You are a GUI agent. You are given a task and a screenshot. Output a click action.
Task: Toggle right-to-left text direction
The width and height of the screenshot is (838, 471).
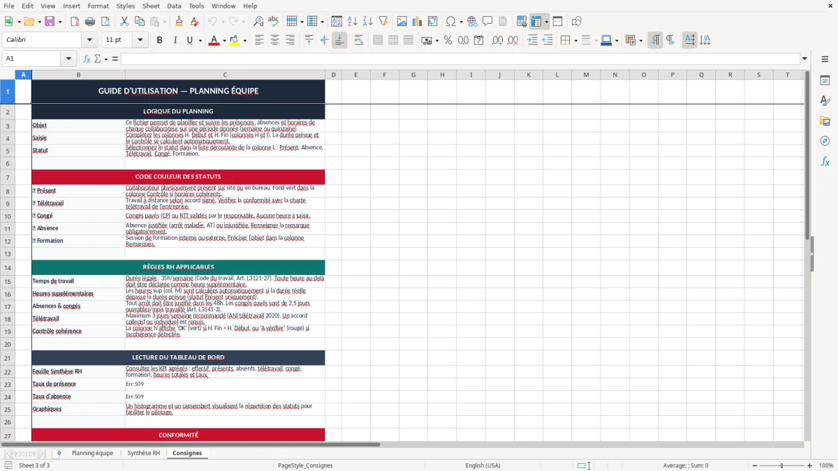point(670,40)
